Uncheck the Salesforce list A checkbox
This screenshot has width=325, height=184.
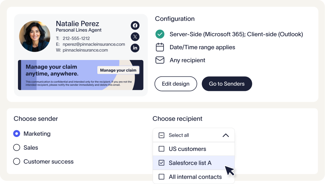tap(161, 163)
